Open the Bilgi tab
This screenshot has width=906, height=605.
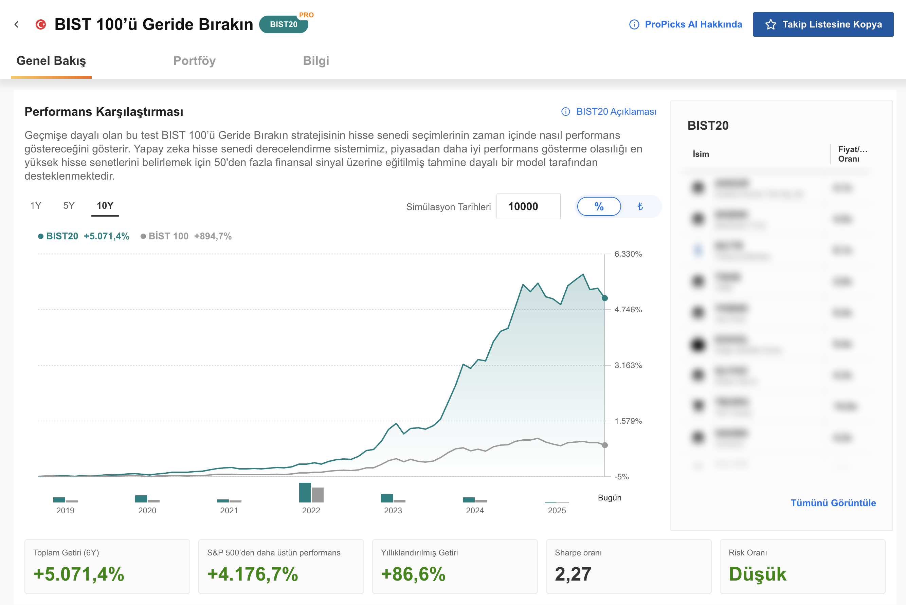tap(315, 60)
